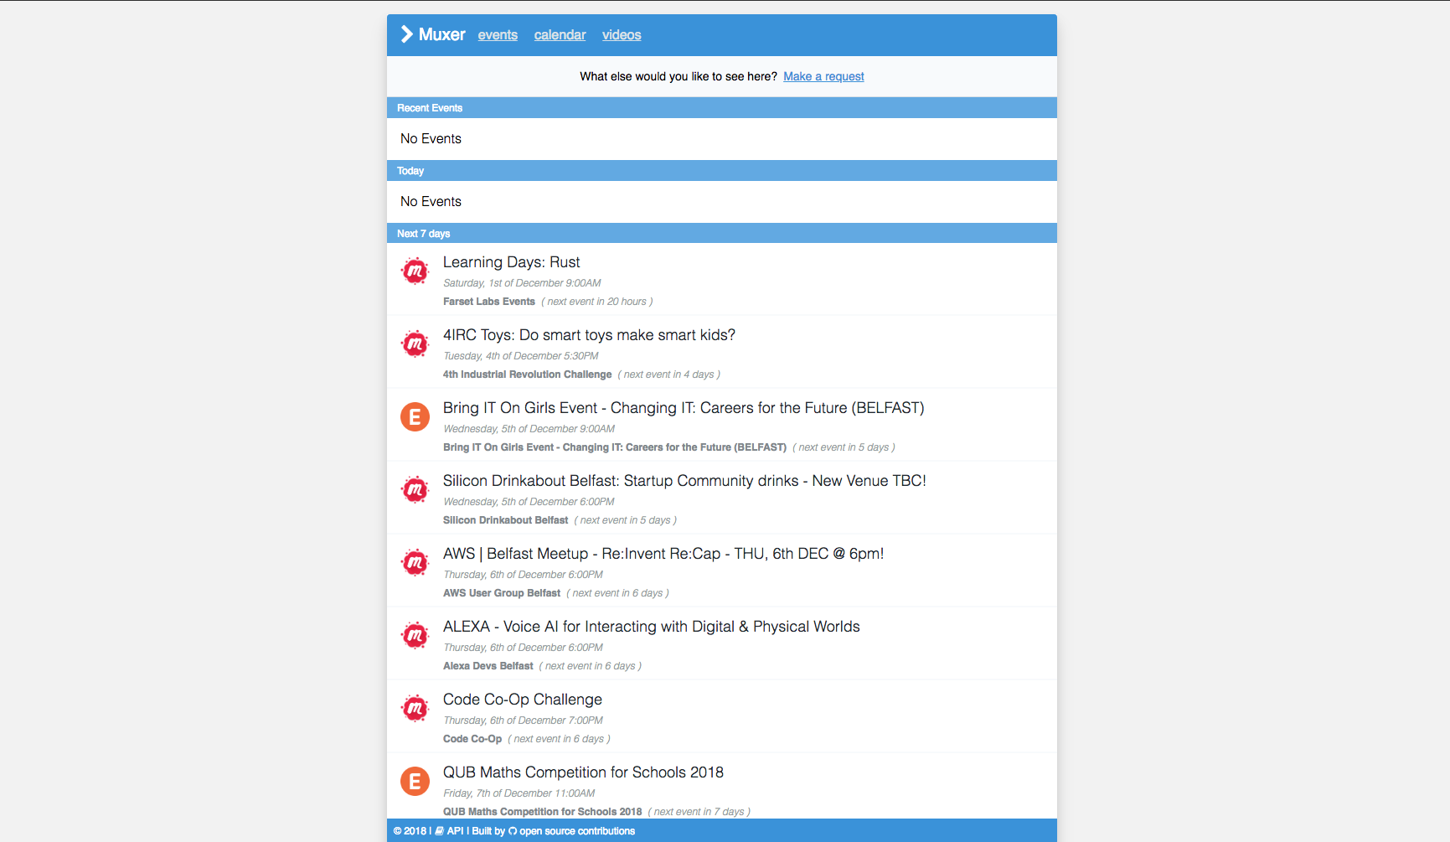Open the Learning Days: Rust event

click(511, 262)
